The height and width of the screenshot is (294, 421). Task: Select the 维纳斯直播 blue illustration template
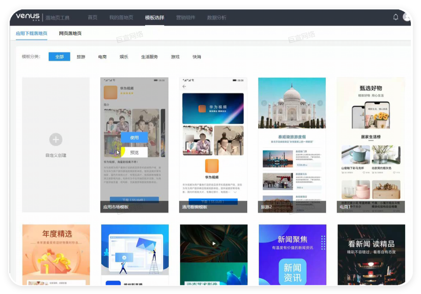click(x=135, y=255)
